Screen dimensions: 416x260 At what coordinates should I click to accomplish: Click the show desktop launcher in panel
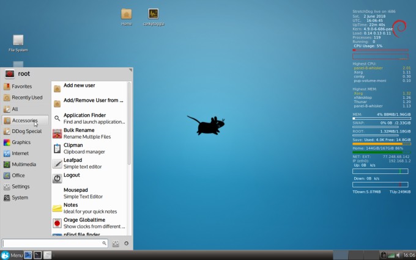click(x=28, y=255)
